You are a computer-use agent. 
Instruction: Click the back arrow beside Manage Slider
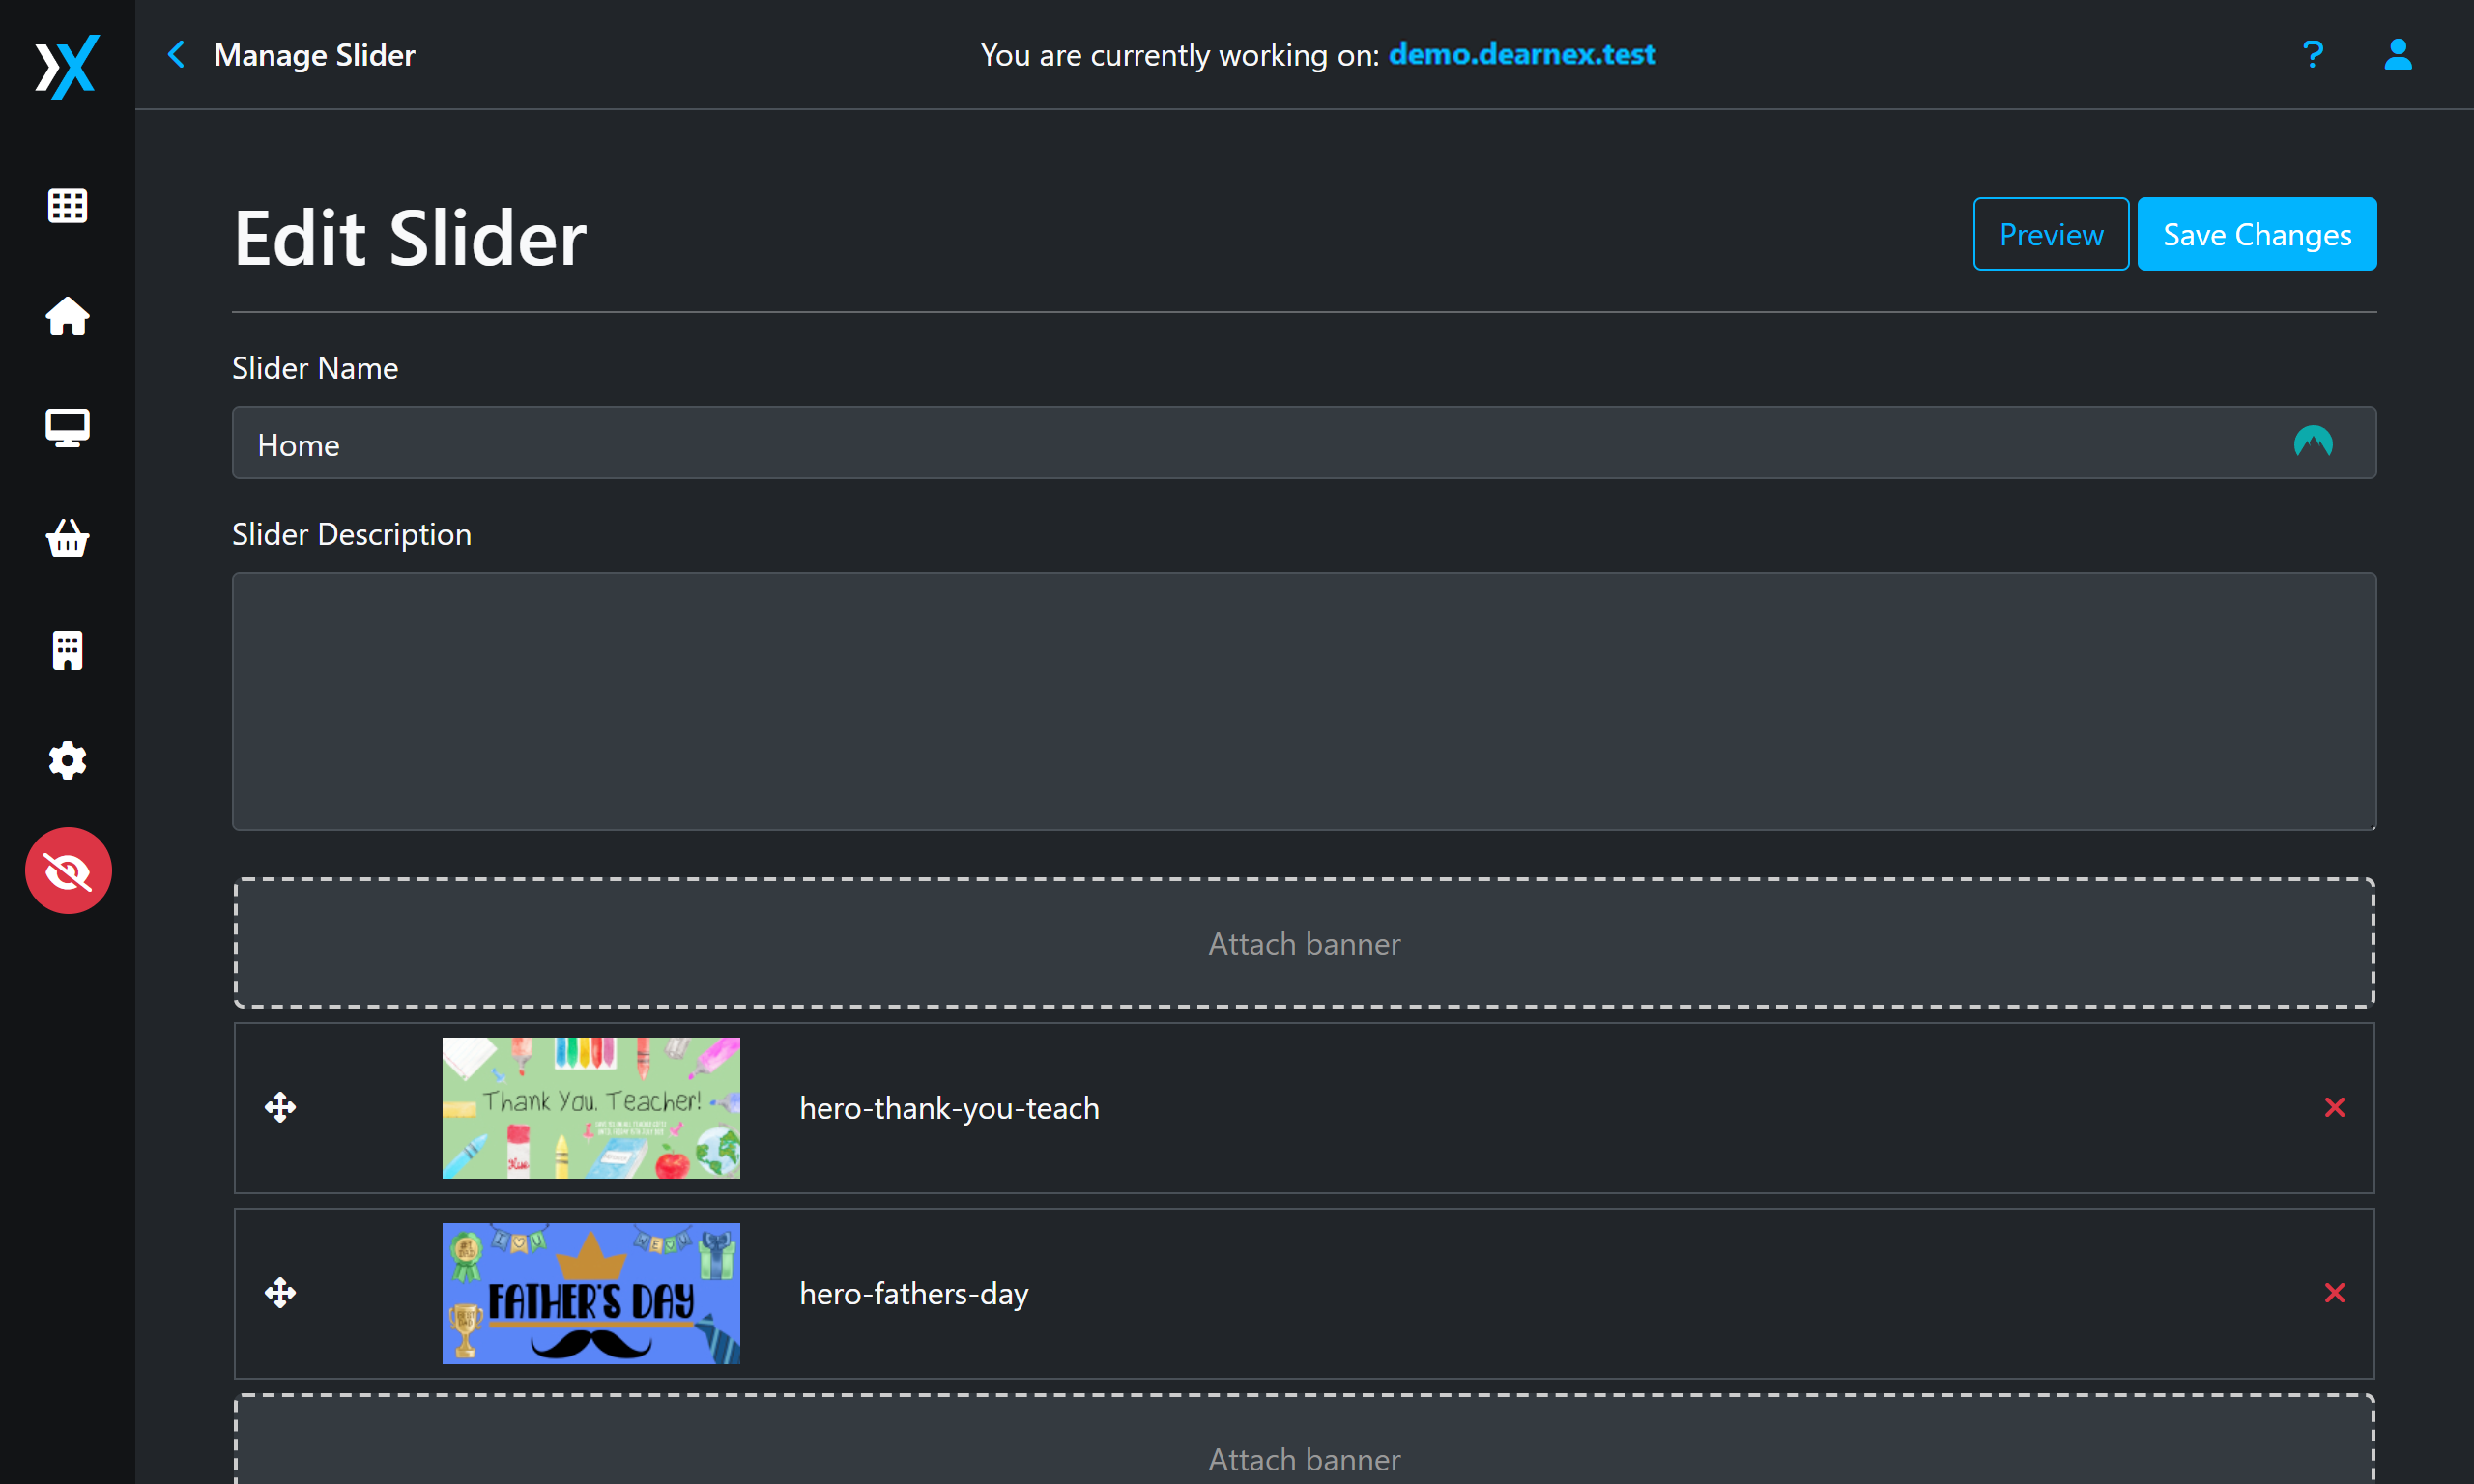(176, 54)
